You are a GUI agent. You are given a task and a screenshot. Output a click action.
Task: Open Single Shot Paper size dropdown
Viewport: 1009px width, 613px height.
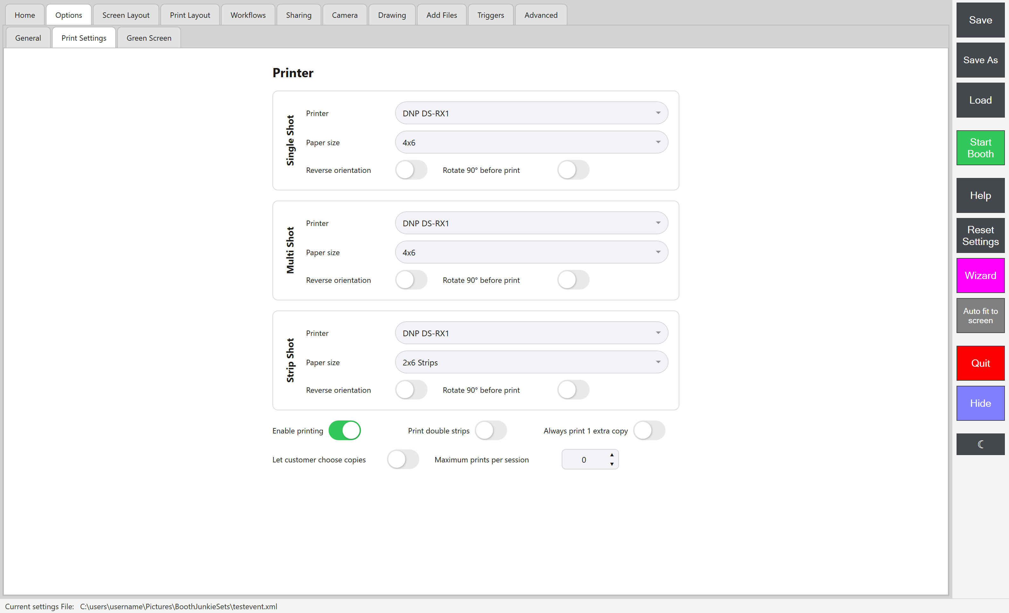[532, 142]
